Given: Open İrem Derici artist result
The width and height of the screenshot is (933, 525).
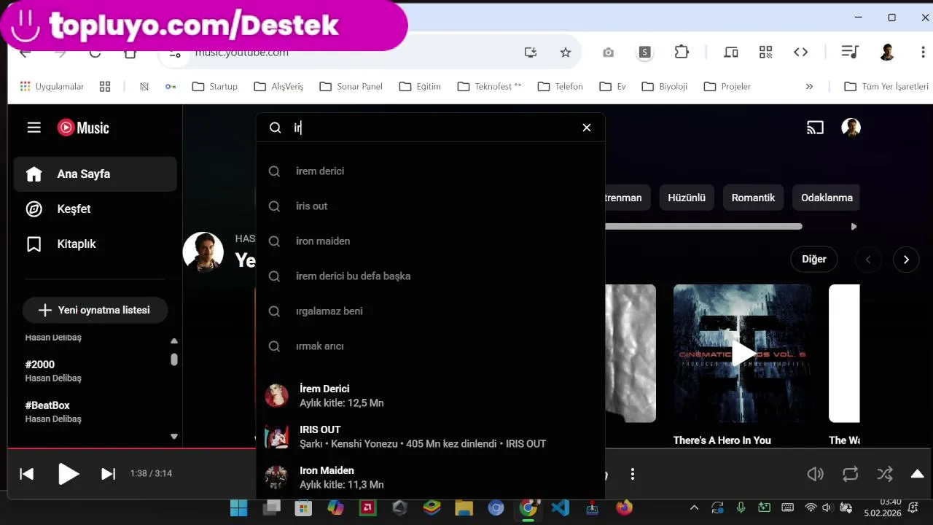Looking at the screenshot, I should (430, 395).
